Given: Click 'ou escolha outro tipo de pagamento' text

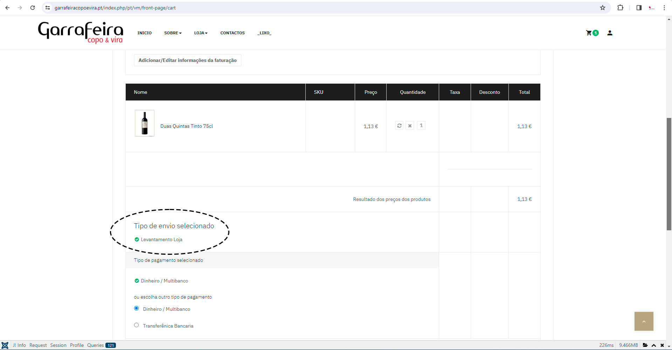Looking at the screenshot, I should tap(173, 297).
